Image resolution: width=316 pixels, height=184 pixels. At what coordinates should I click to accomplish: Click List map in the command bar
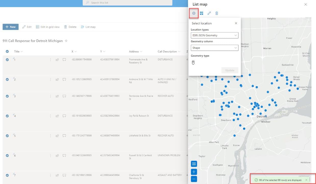coord(88,27)
